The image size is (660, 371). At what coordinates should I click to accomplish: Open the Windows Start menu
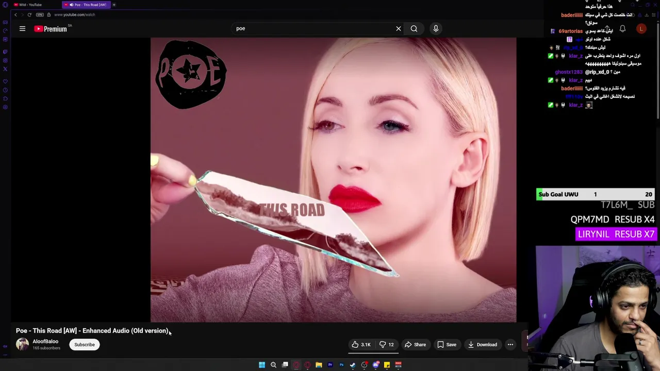pyautogui.click(x=262, y=365)
